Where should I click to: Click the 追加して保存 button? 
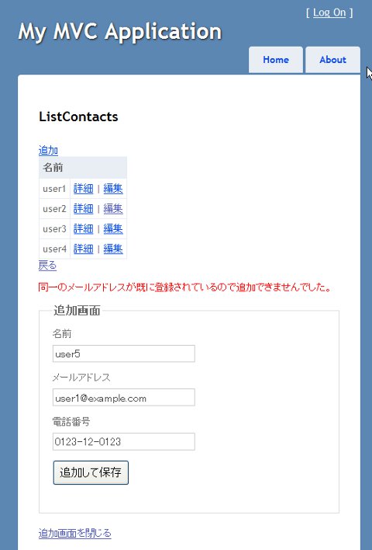tap(91, 472)
